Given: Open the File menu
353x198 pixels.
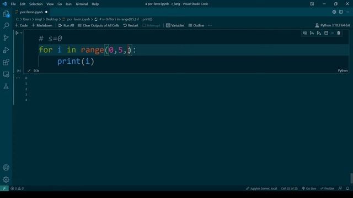Looking at the screenshot, I should point(13,4).
